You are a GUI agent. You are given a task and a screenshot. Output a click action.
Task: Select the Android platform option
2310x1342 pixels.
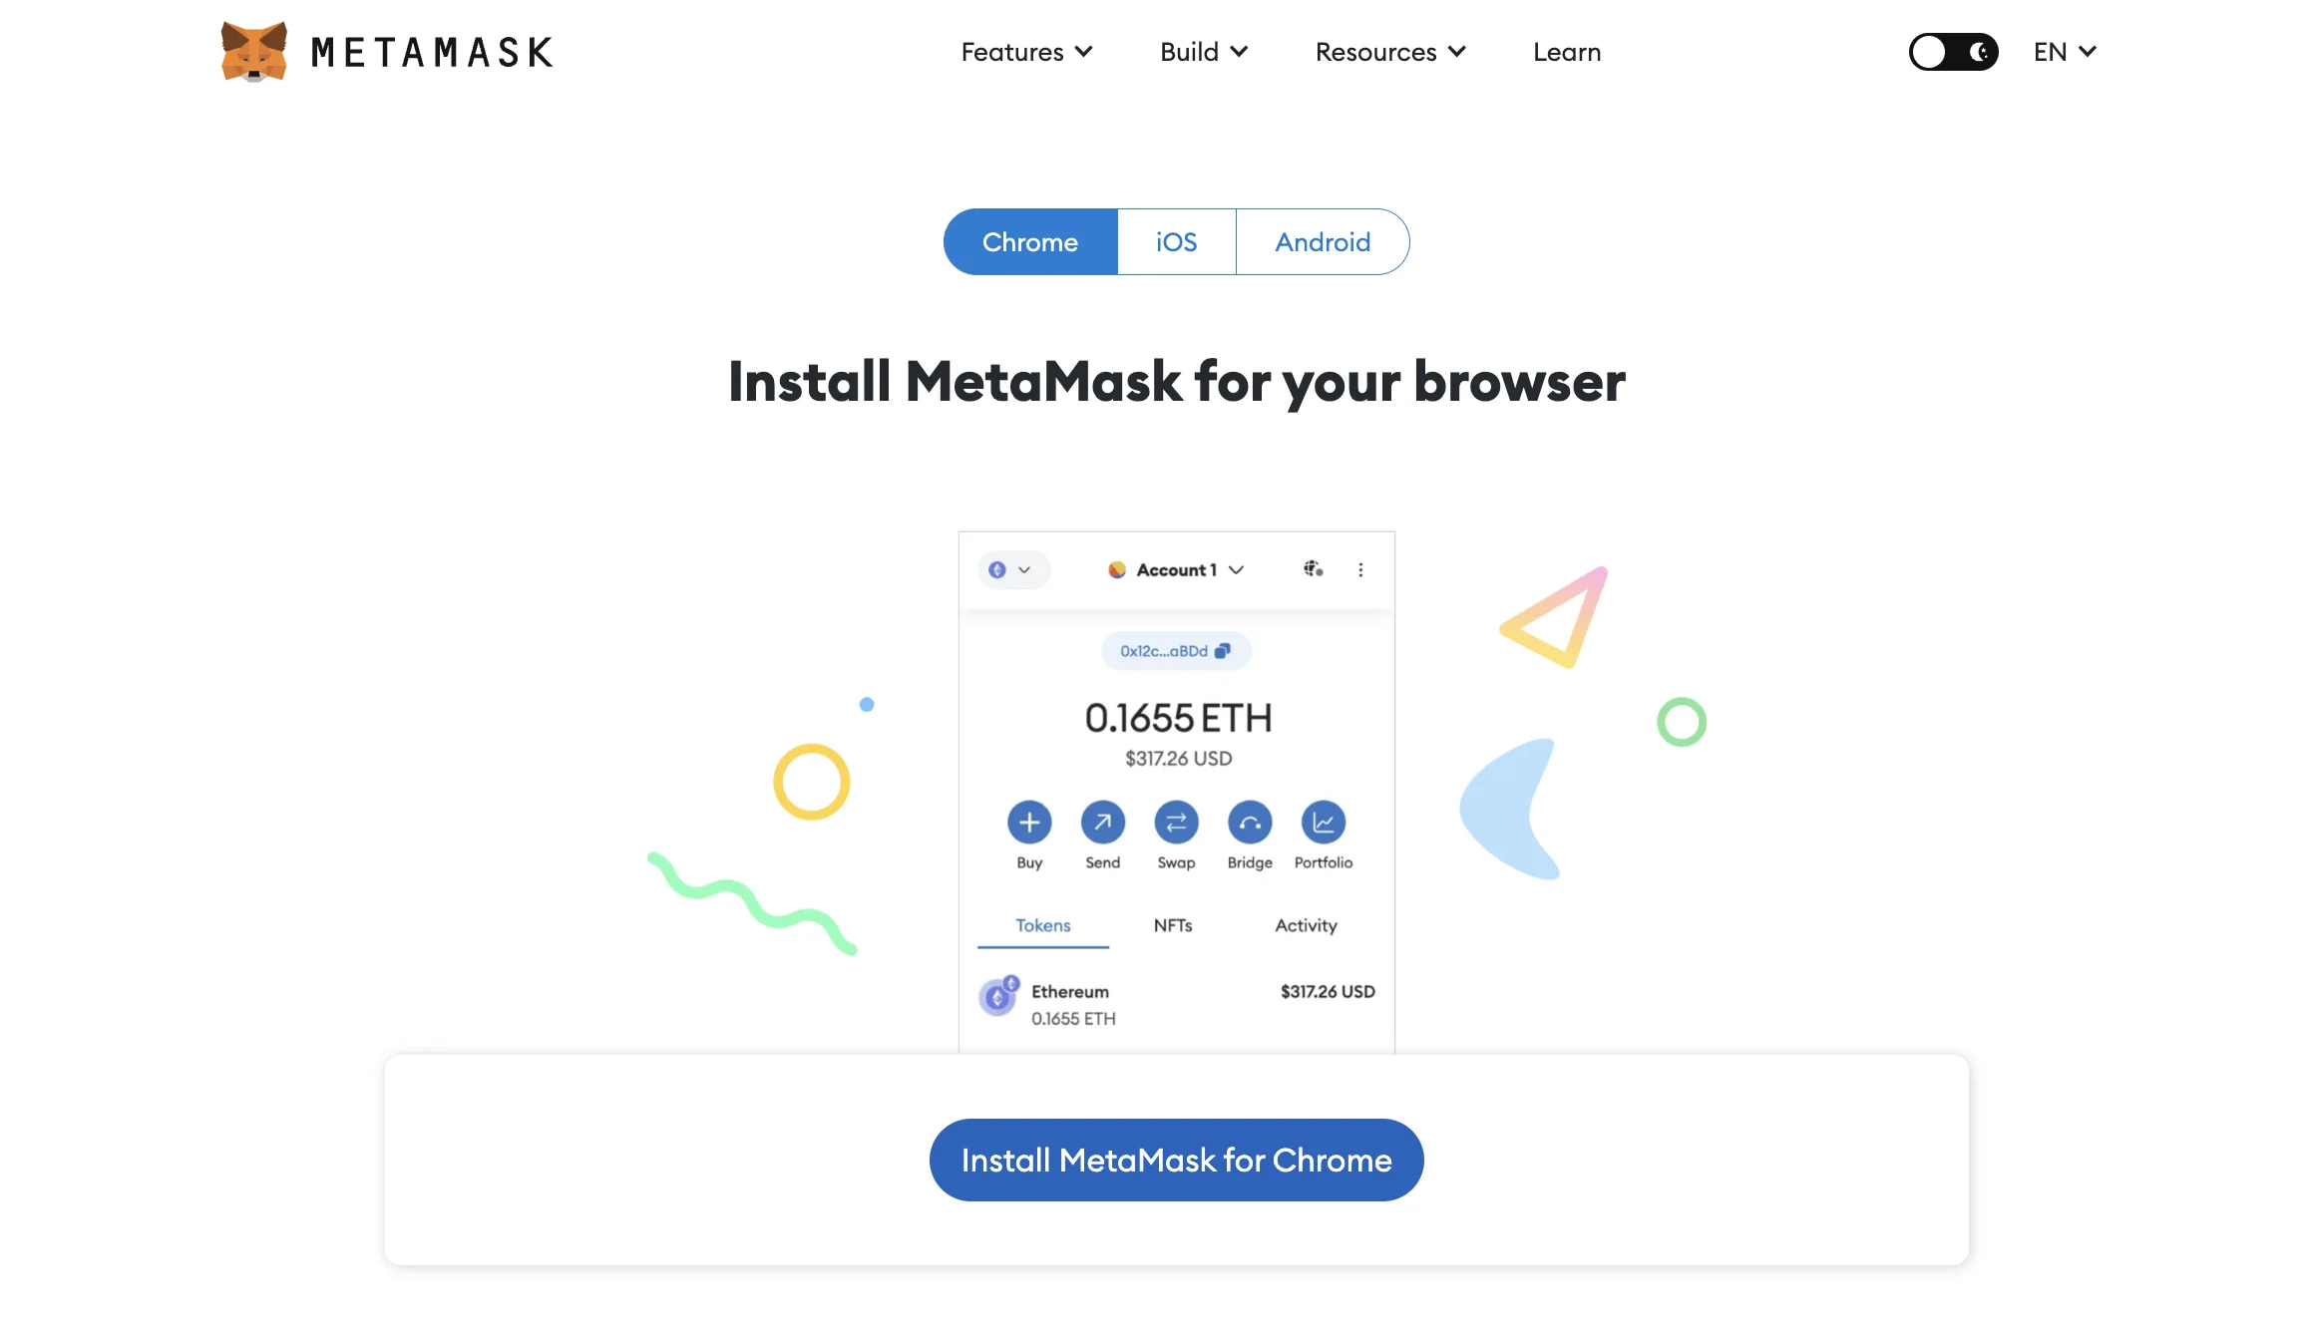pos(1323,241)
